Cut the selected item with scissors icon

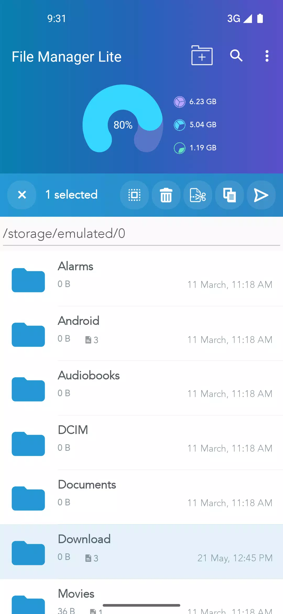click(x=198, y=195)
